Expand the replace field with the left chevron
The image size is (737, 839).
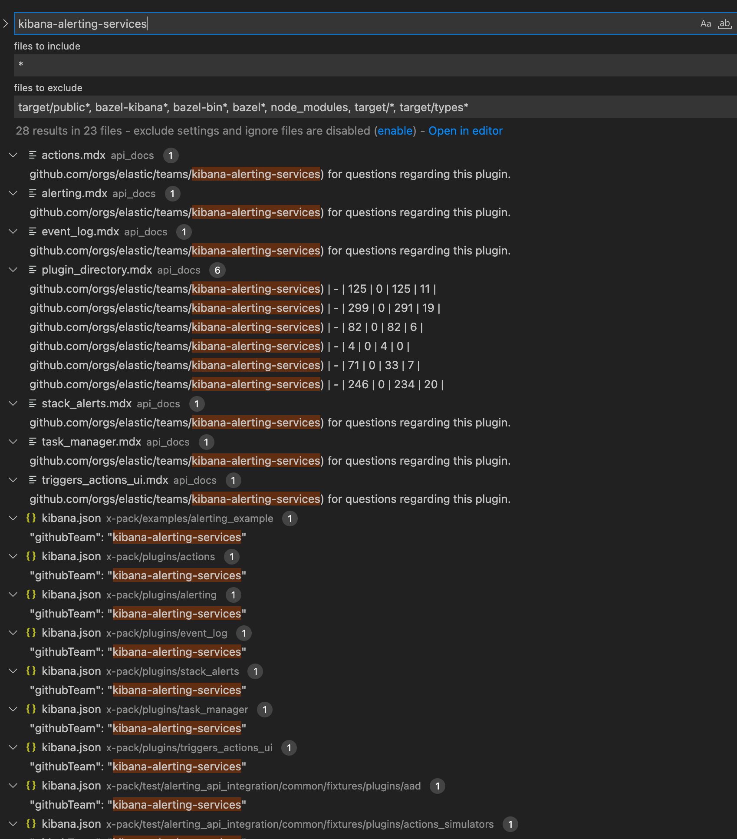(x=6, y=24)
